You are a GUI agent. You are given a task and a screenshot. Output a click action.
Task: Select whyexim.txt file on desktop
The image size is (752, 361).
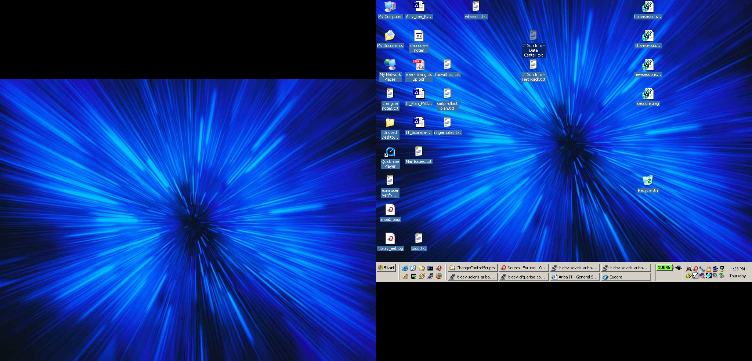476,10
